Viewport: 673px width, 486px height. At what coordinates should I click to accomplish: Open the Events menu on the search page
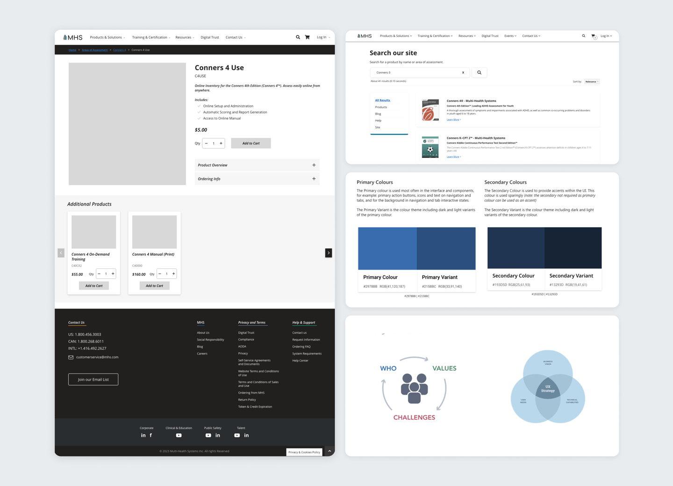tap(510, 36)
